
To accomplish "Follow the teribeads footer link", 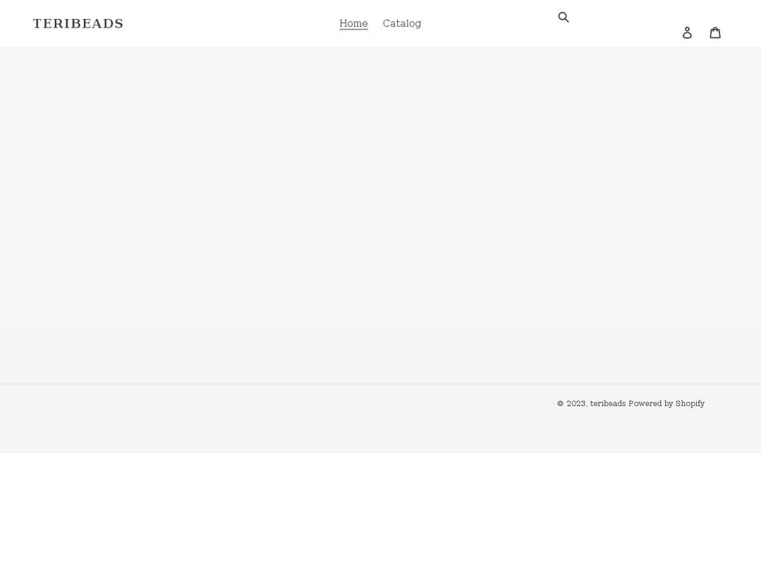I will pyautogui.click(x=608, y=404).
